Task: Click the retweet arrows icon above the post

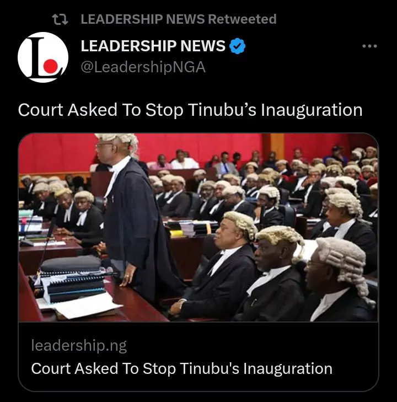Action: [x=60, y=19]
